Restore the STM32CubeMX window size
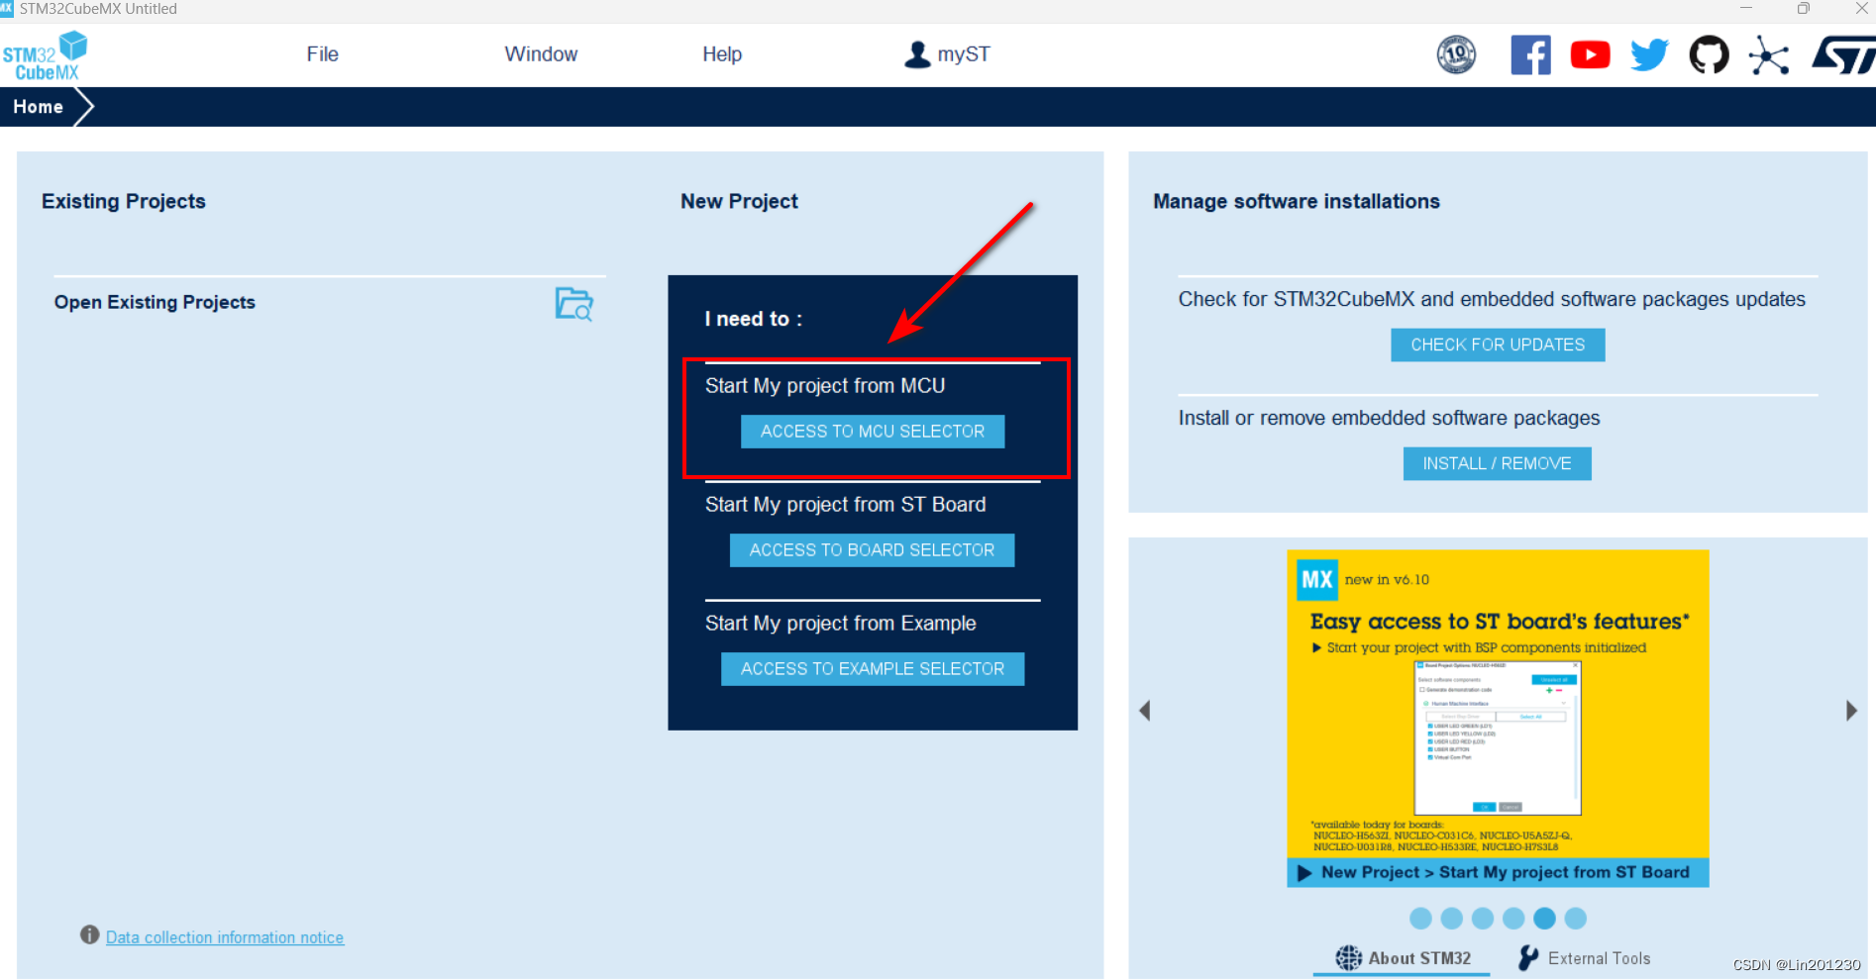 [x=1803, y=8]
